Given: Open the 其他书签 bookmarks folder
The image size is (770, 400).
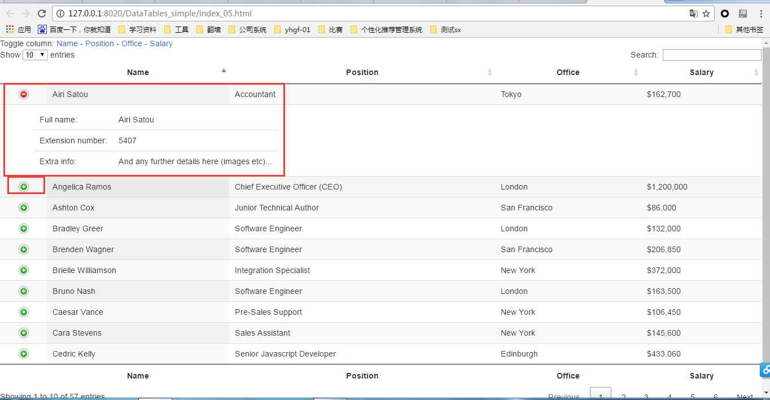Looking at the screenshot, I should [x=744, y=29].
